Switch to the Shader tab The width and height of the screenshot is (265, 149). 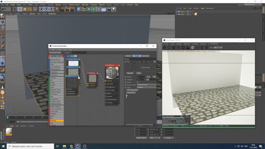click(x=137, y=56)
